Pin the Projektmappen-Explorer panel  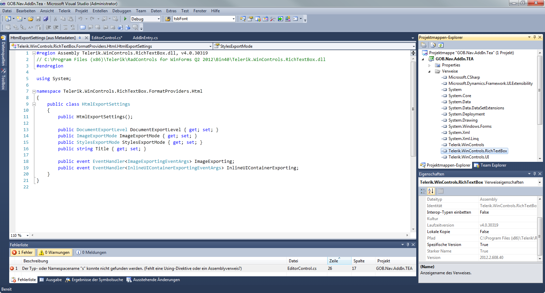(x=534, y=37)
